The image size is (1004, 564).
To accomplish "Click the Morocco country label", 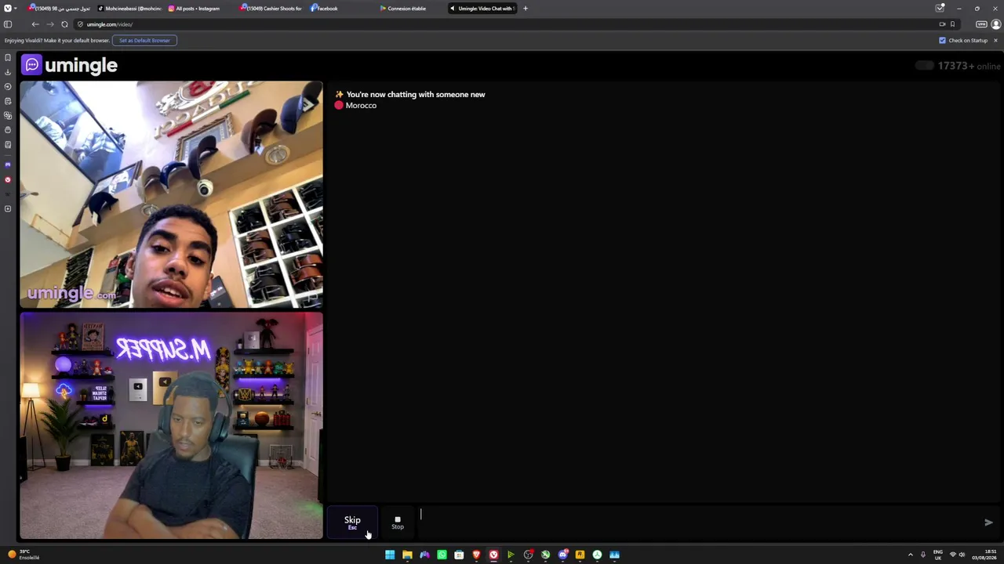I will (x=361, y=106).
